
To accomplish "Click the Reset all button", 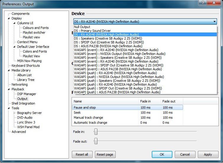I will pyautogui.click(x=82, y=154).
